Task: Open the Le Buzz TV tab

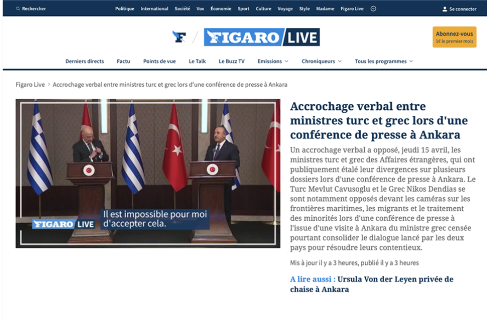Action: [231, 62]
